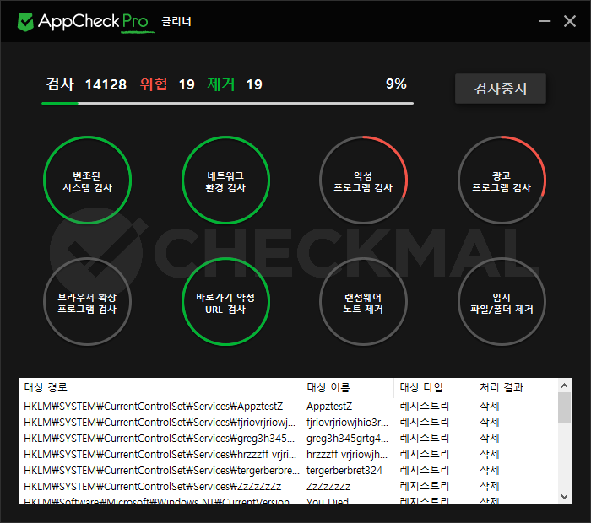This screenshot has width=591, height=523.
Task: Sort by 대상 이름 column header
Action: point(346,388)
